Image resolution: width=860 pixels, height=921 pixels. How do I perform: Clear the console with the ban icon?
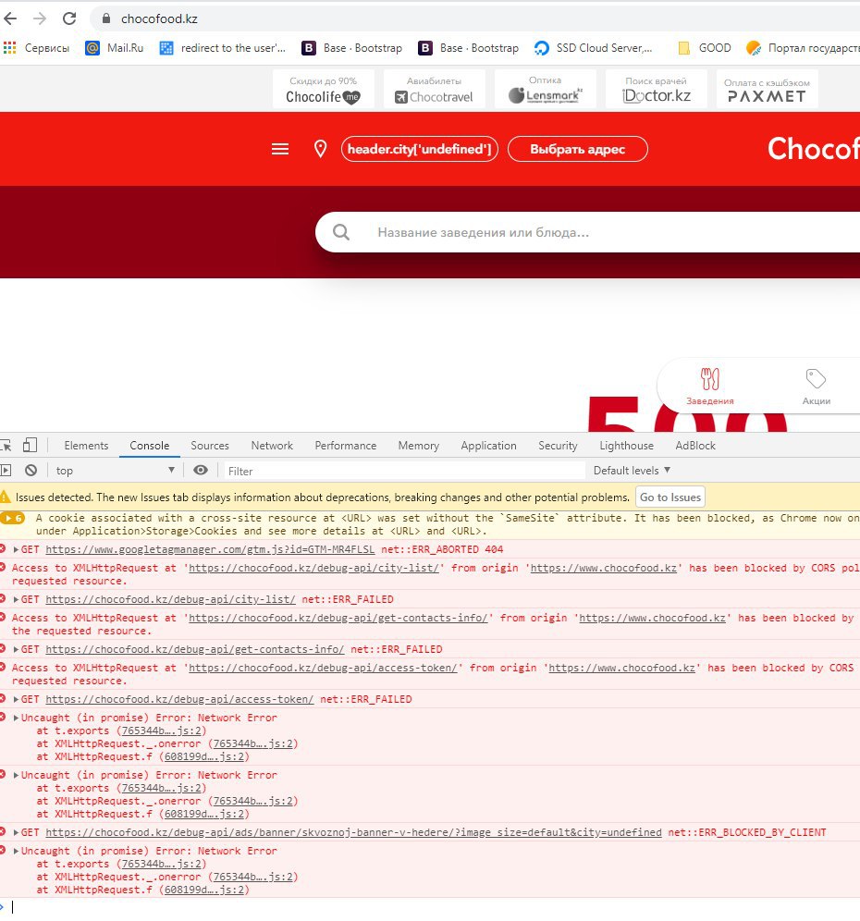[31, 471]
